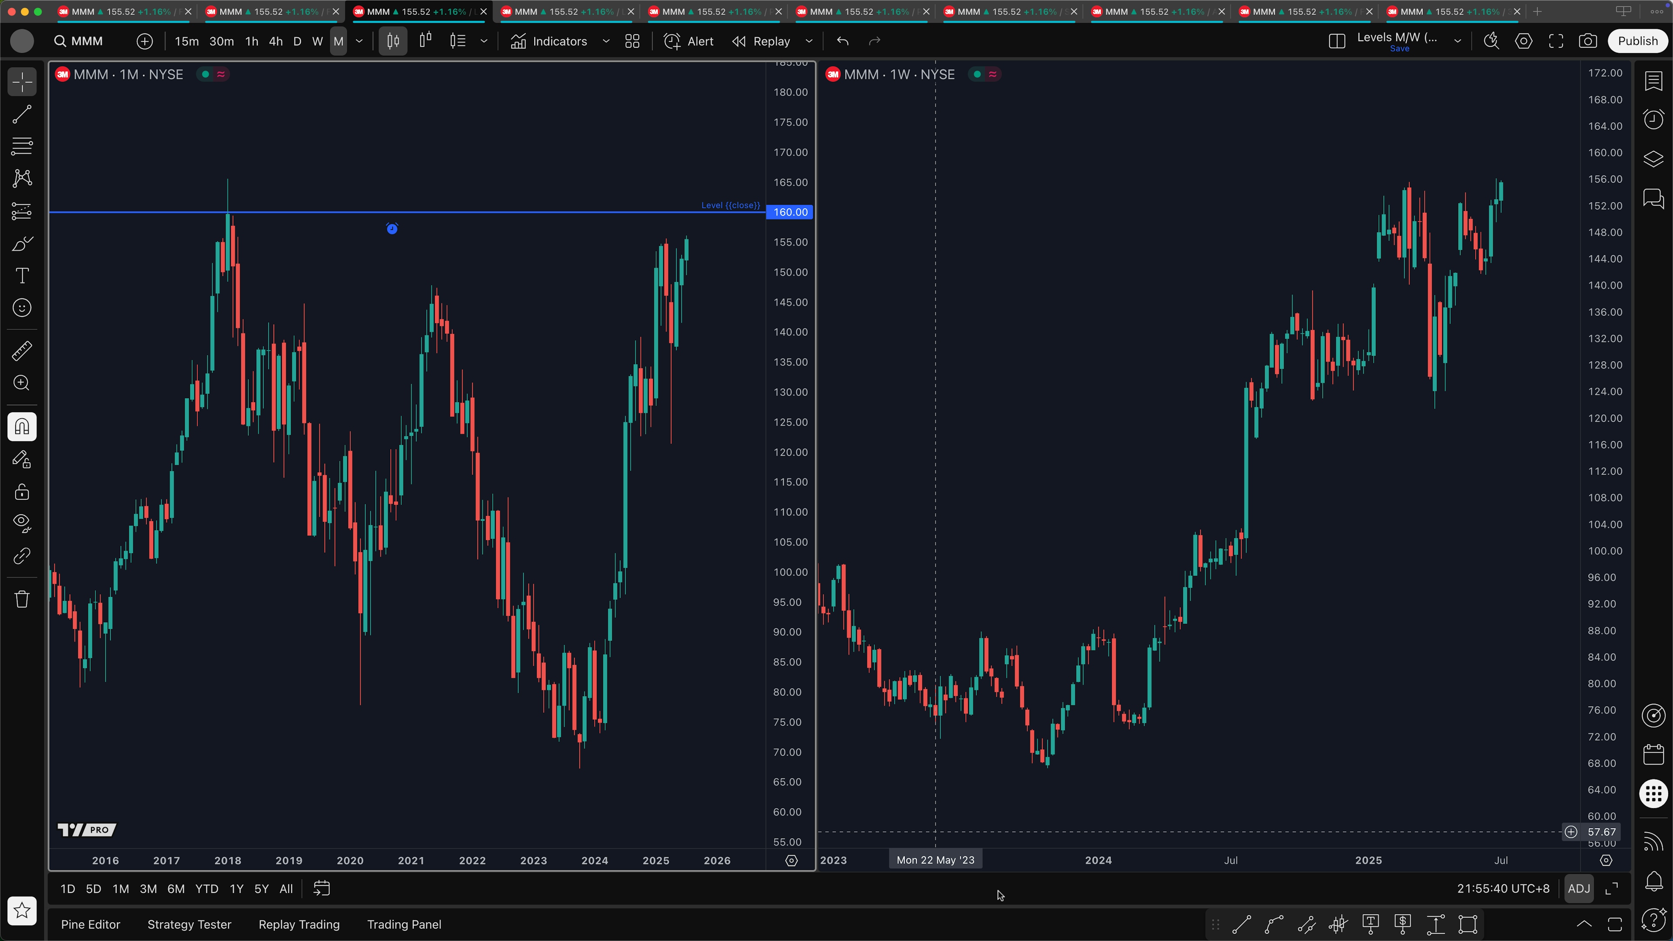The width and height of the screenshot is (1673, 941).
Task: Open quick search lightning icon
Action: [1491, 41]
